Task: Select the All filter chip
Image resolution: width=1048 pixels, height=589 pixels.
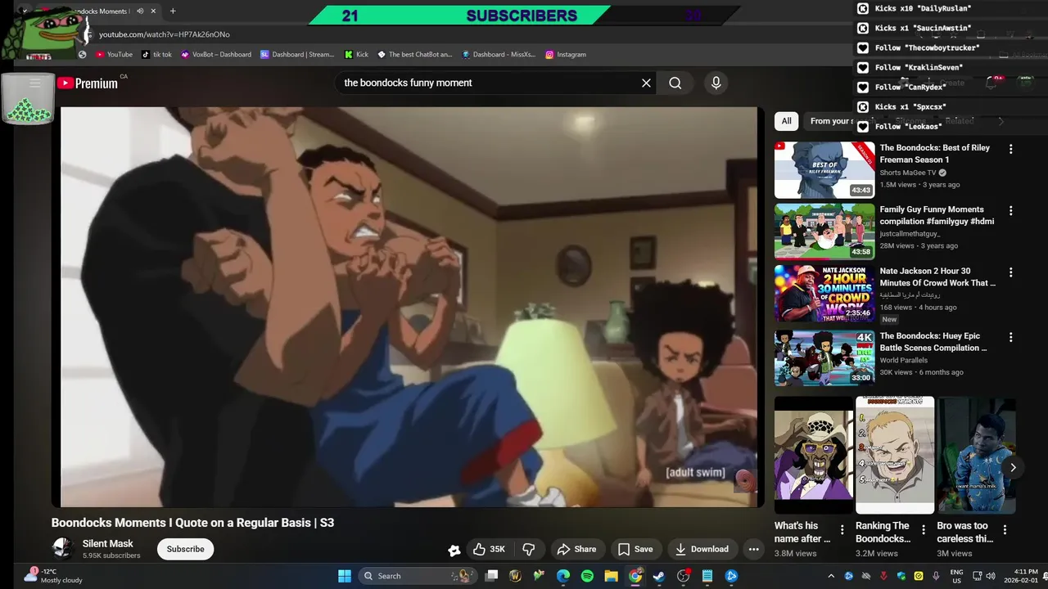Action: (x=786, y=121)
